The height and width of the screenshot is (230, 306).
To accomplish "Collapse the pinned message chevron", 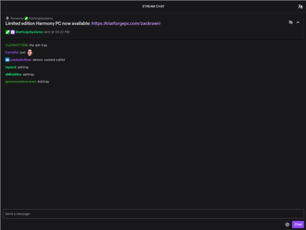I will tap(298, 22).
